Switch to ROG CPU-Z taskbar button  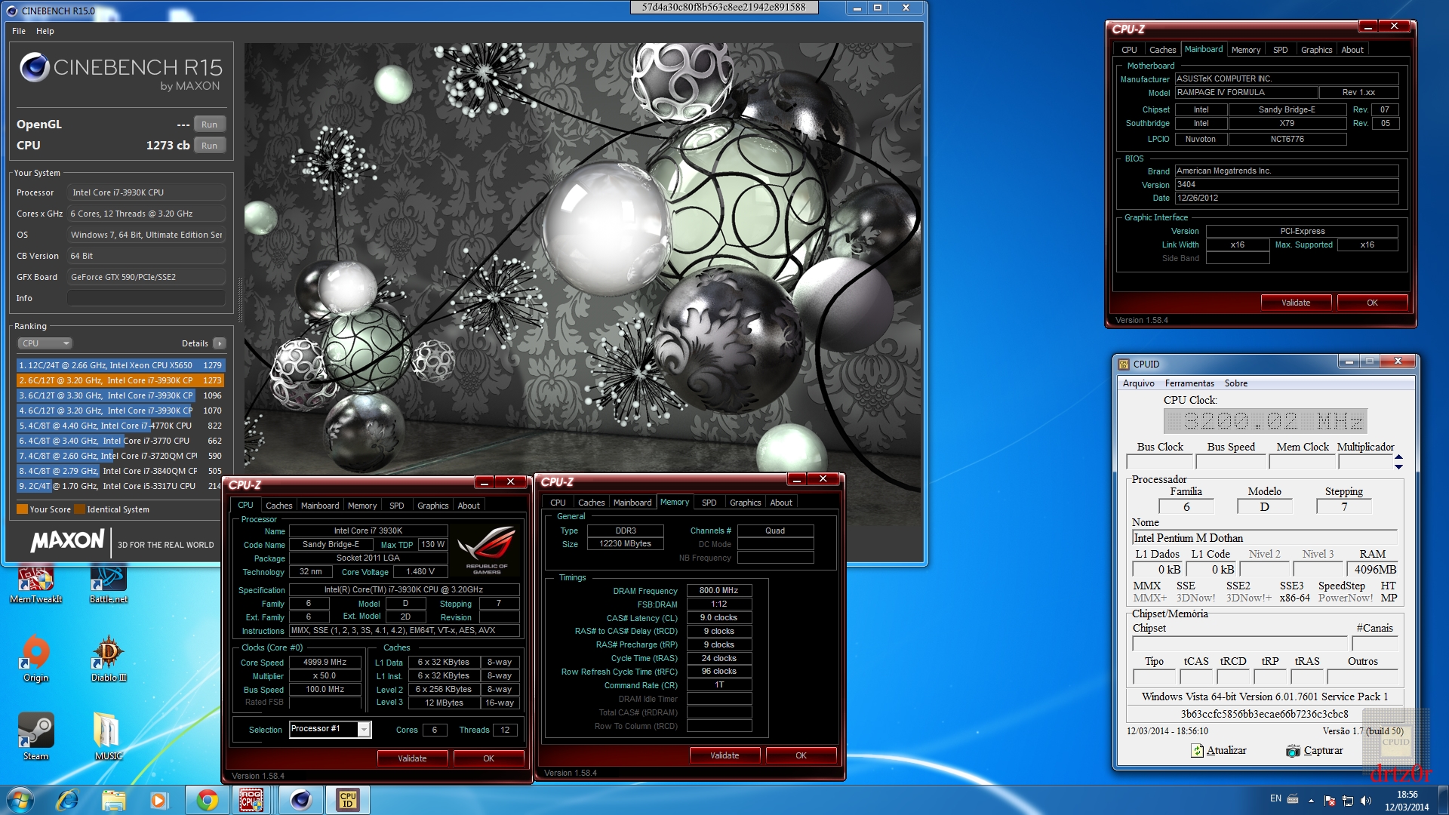pyautogui.click(x=252, y=800)
